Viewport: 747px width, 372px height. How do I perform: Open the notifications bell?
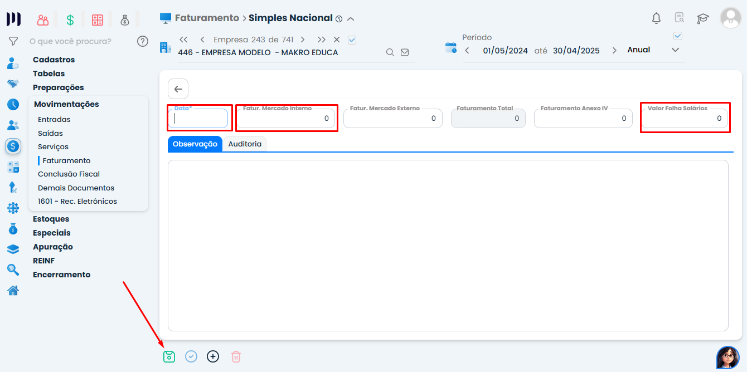coord(656,18)
